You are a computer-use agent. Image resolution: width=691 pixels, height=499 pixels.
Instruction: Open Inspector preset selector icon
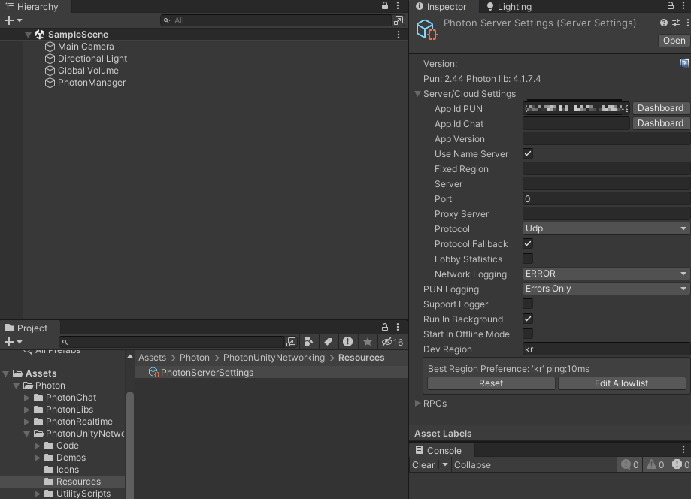click(x=675, y=23)
